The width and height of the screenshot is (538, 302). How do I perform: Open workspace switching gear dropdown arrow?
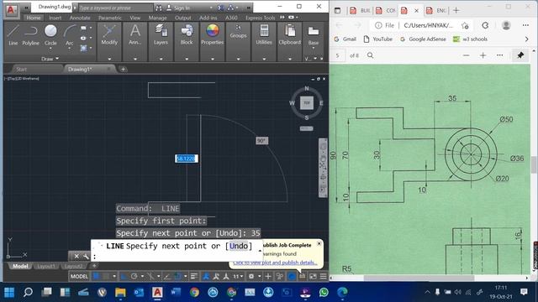(x=260, y=276)
